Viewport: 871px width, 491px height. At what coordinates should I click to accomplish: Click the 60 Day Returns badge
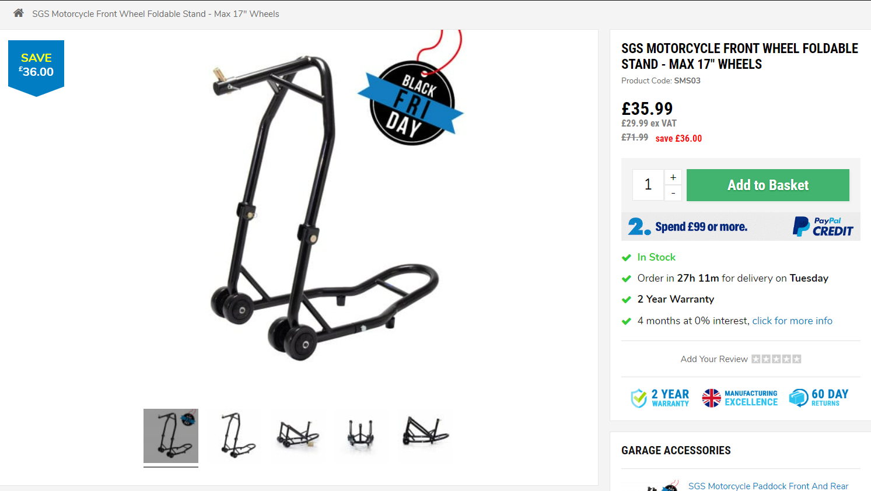tap(818, 398)
